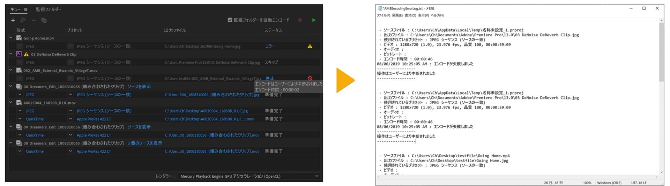
Task: Open output path A002C004_160508_R1JC.jpg
Action: [206, 111]
